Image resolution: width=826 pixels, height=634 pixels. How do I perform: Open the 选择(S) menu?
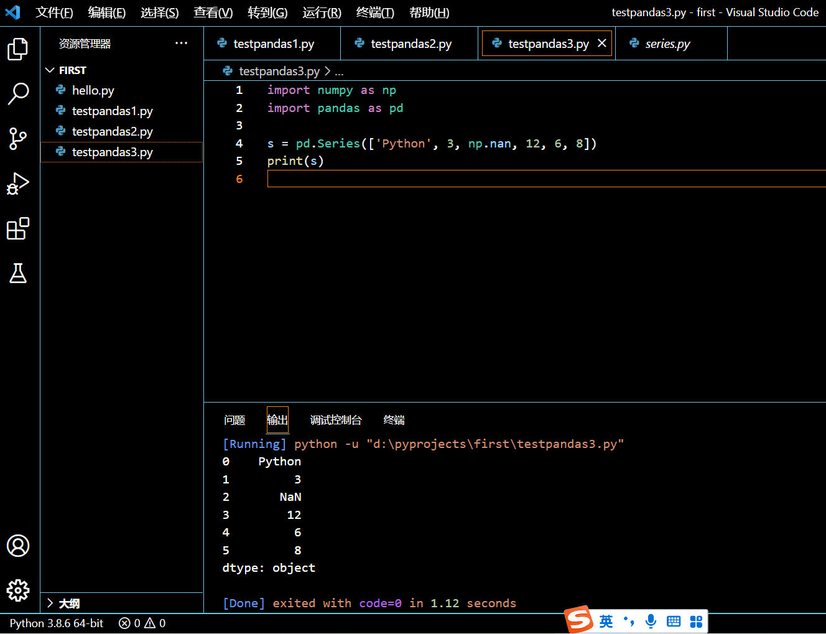[x=160, y=12]
